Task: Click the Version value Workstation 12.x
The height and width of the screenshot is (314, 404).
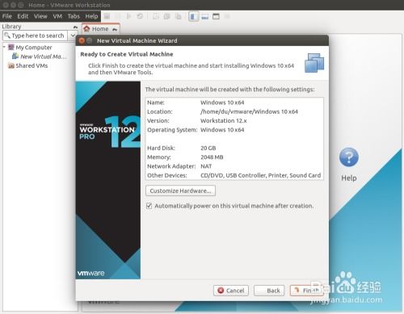Action: click(x=224, y=121)
